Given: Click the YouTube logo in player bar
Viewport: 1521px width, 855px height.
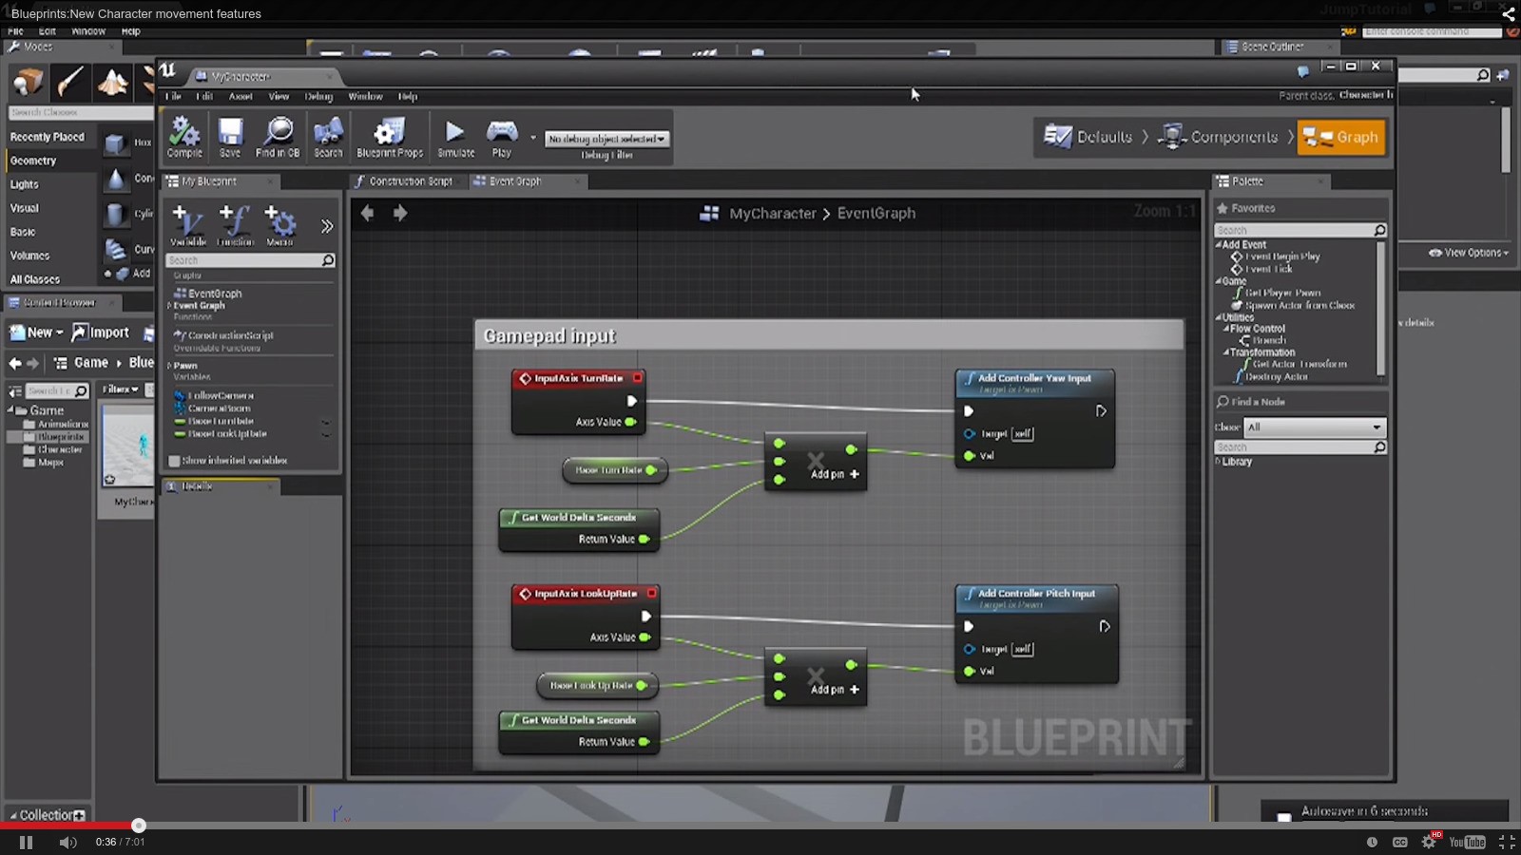Looking at the screenshot, I should click(x=1467, y=842).
